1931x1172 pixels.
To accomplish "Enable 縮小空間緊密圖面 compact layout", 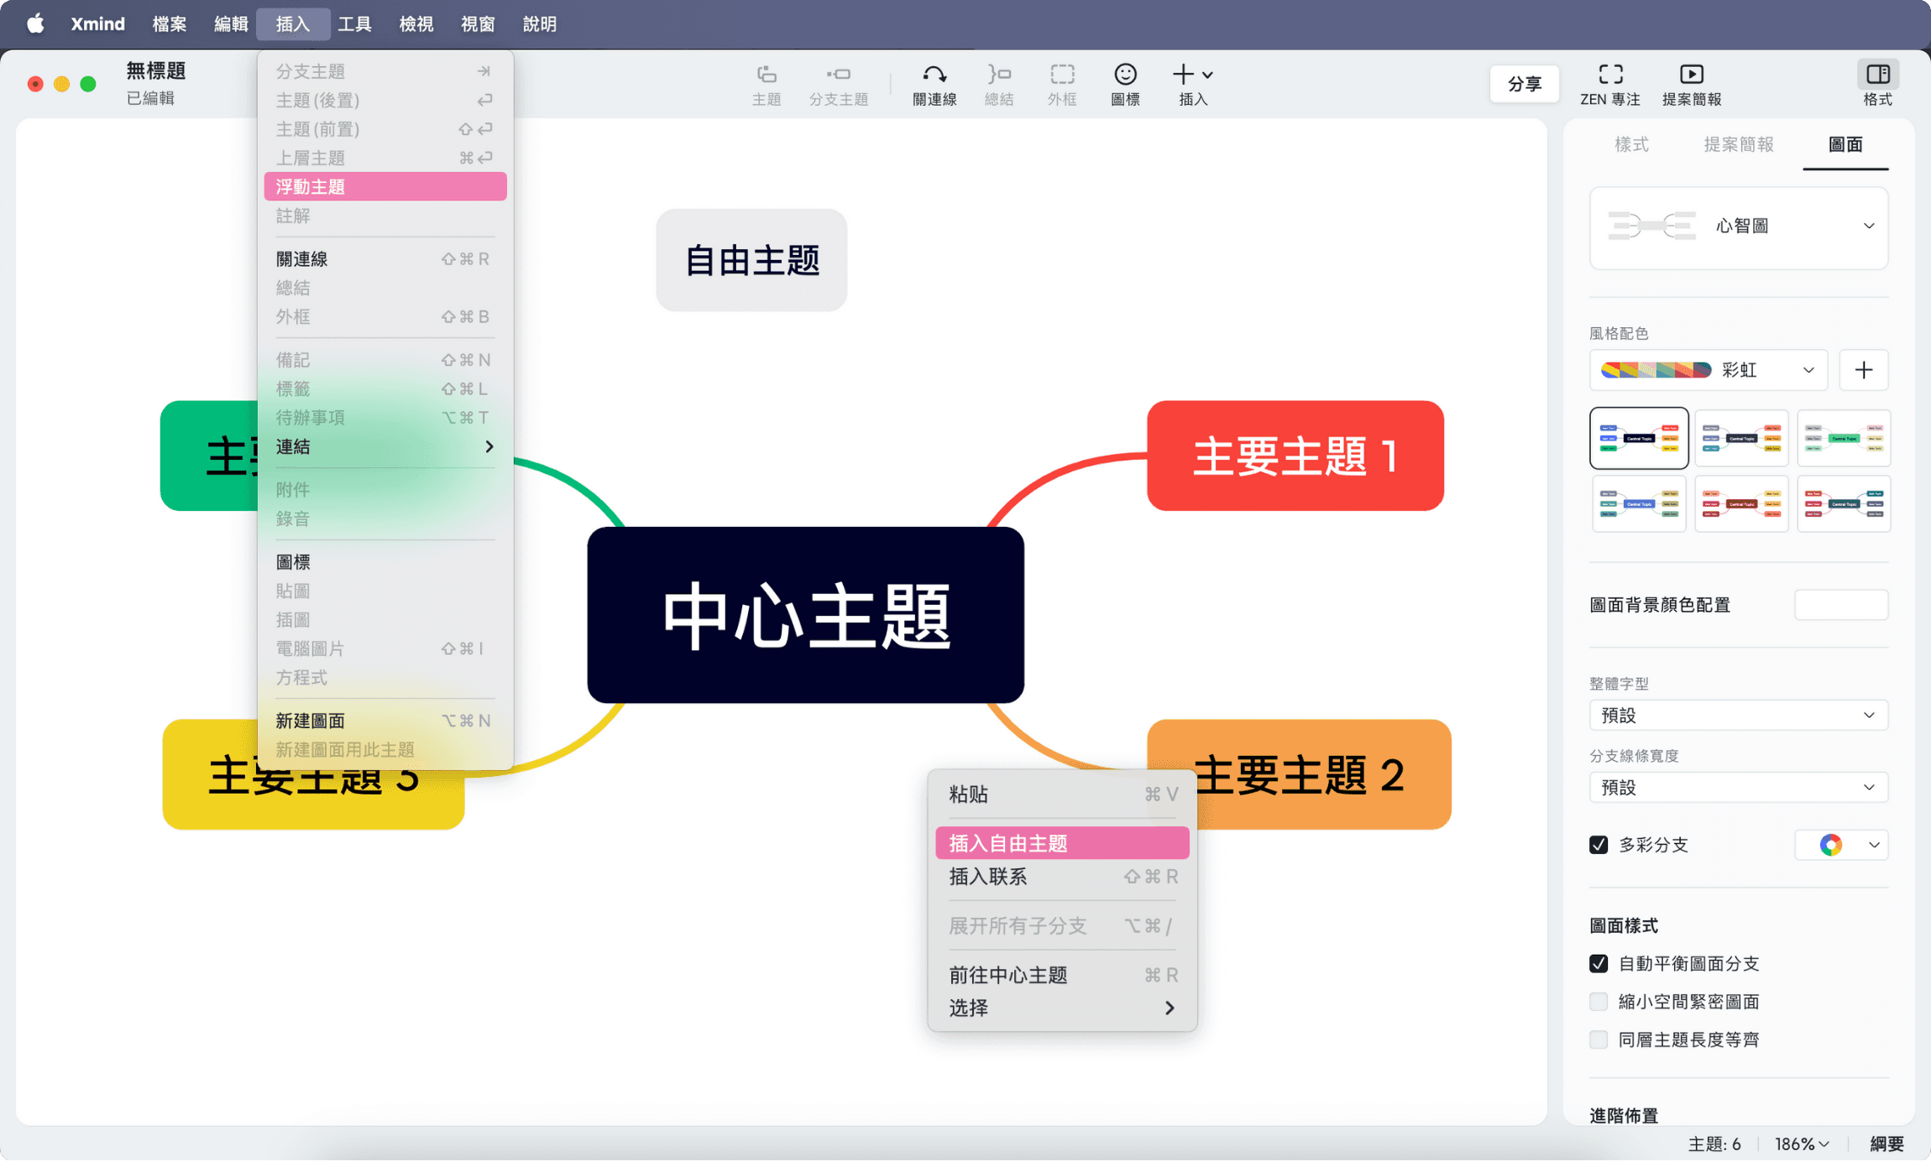I will (1599, 1001).
